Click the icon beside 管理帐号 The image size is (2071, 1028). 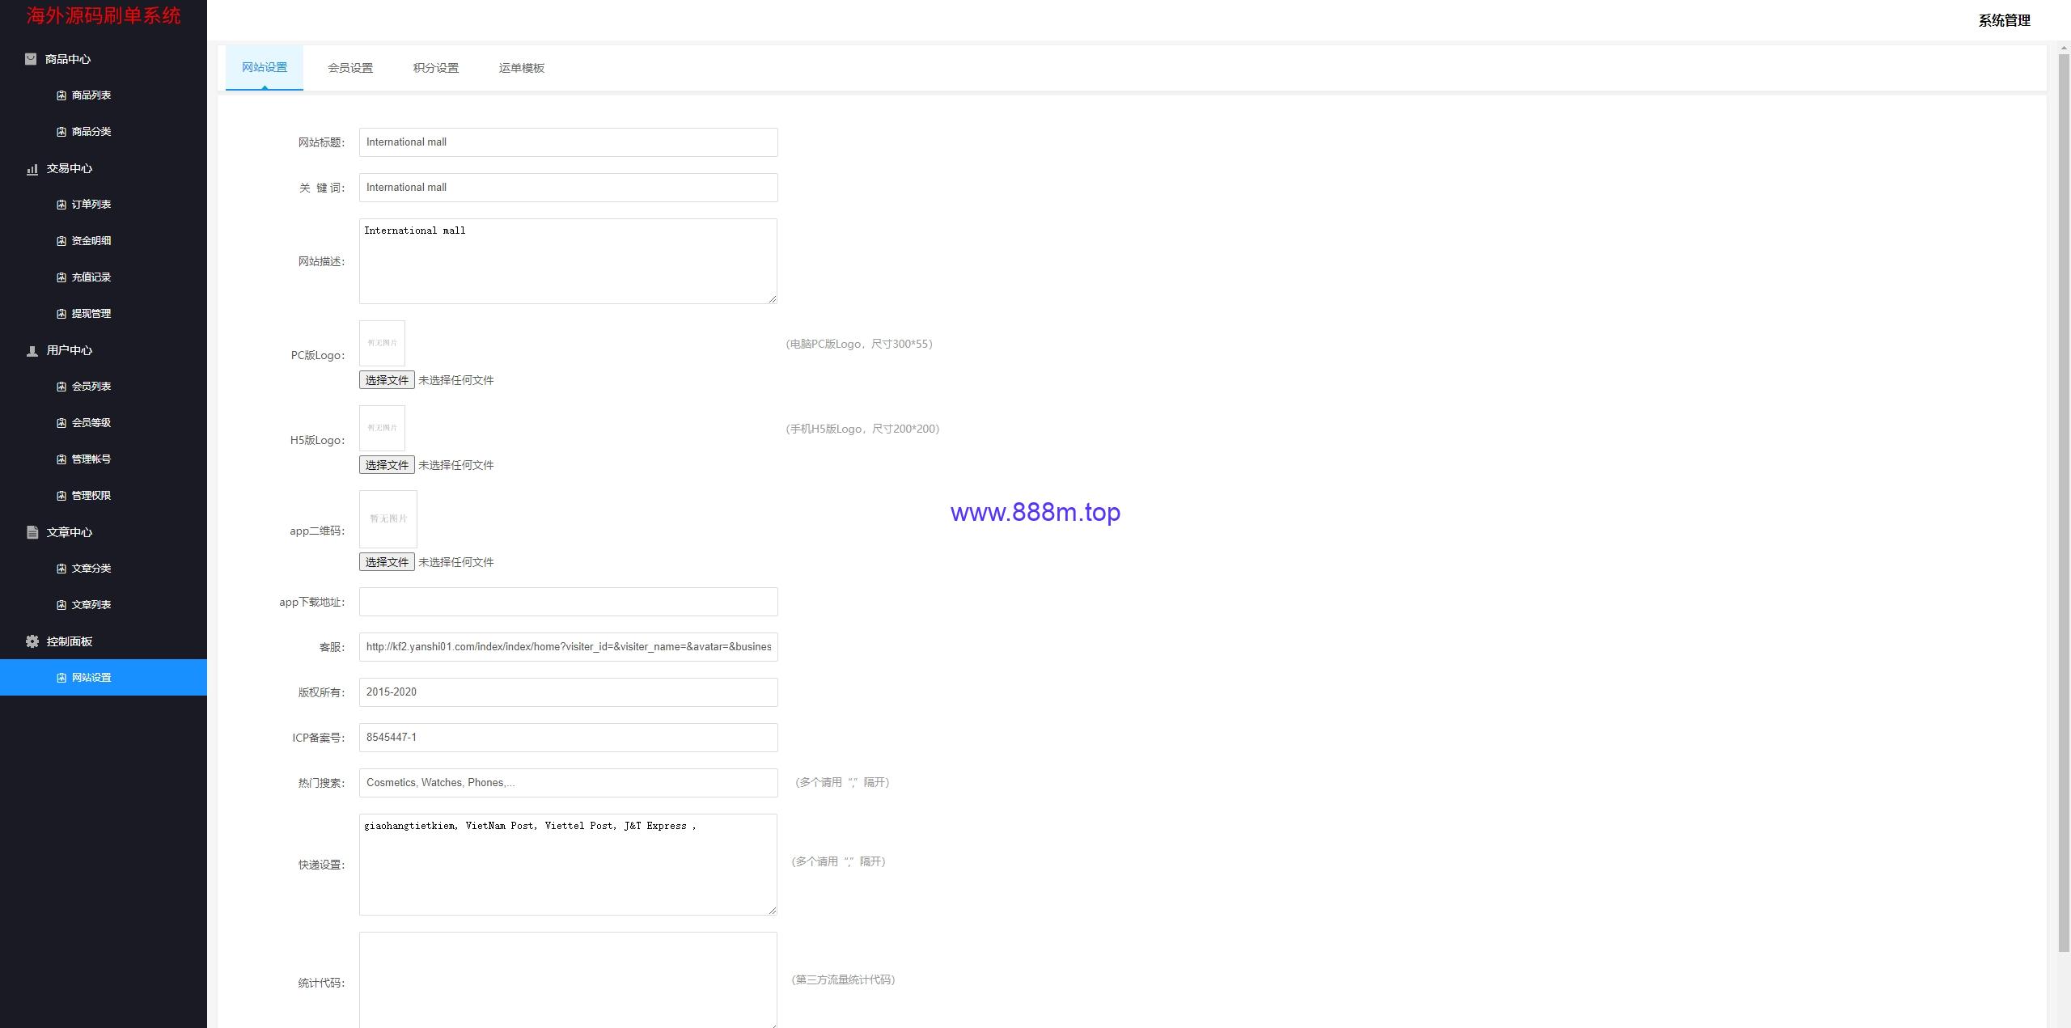[61, 459]
